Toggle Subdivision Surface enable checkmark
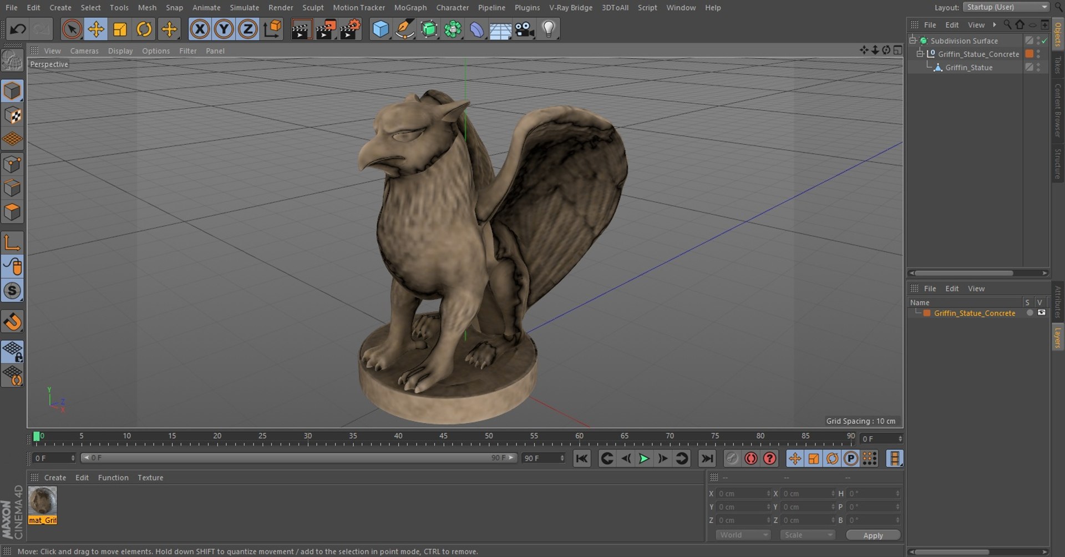 click(x=1044, y=40)
